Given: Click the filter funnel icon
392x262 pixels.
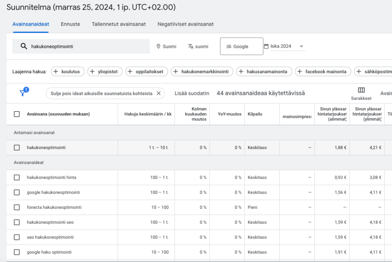Looking at the screenshot, I should [23, 93].
